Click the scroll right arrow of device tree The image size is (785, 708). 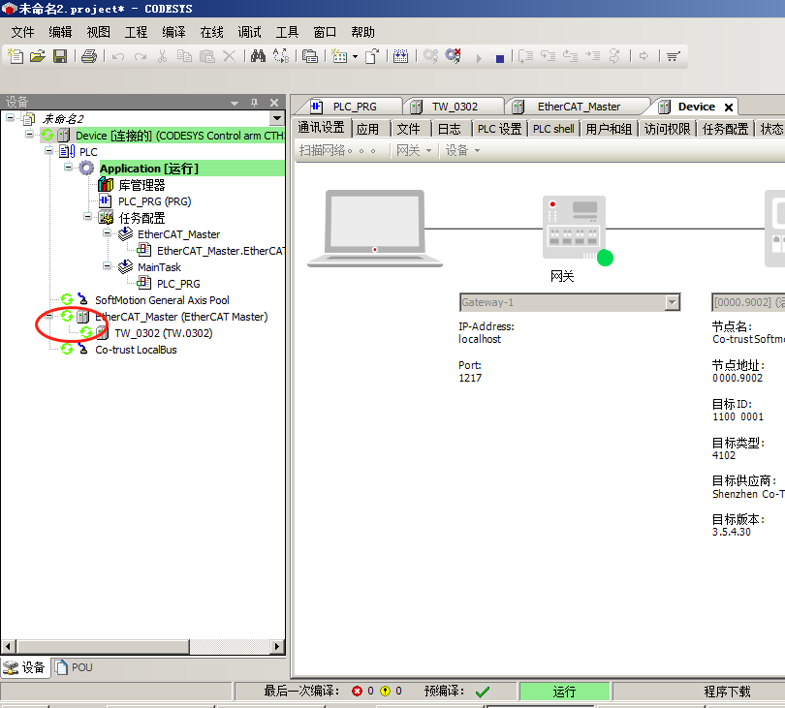[x=277, y=646]
